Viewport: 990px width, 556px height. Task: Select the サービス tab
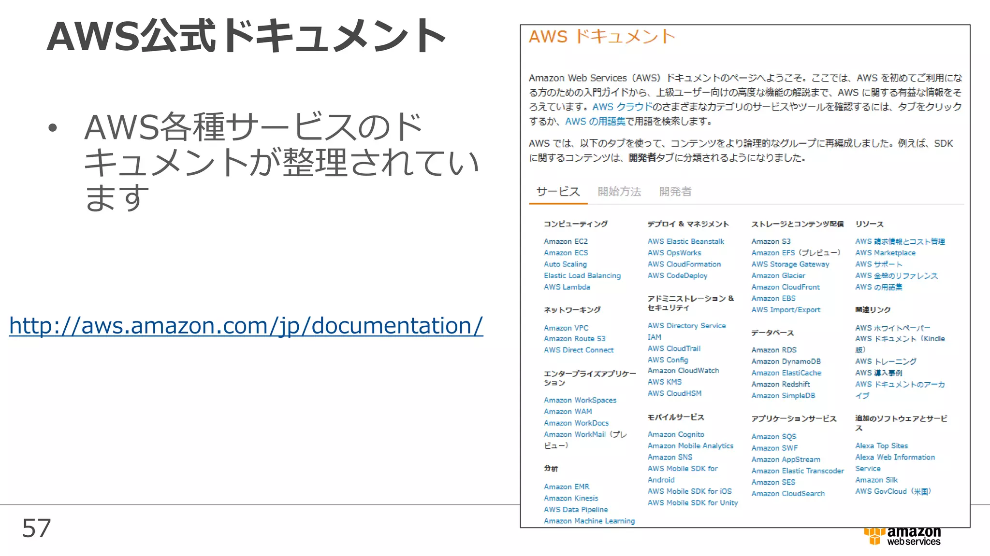coord(558,192)
